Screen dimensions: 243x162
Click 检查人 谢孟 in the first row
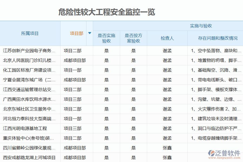tap(167, 50)
